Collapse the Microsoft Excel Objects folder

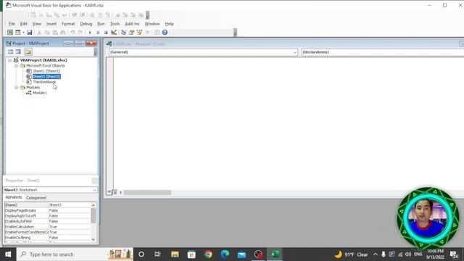(x=16, y=66)
